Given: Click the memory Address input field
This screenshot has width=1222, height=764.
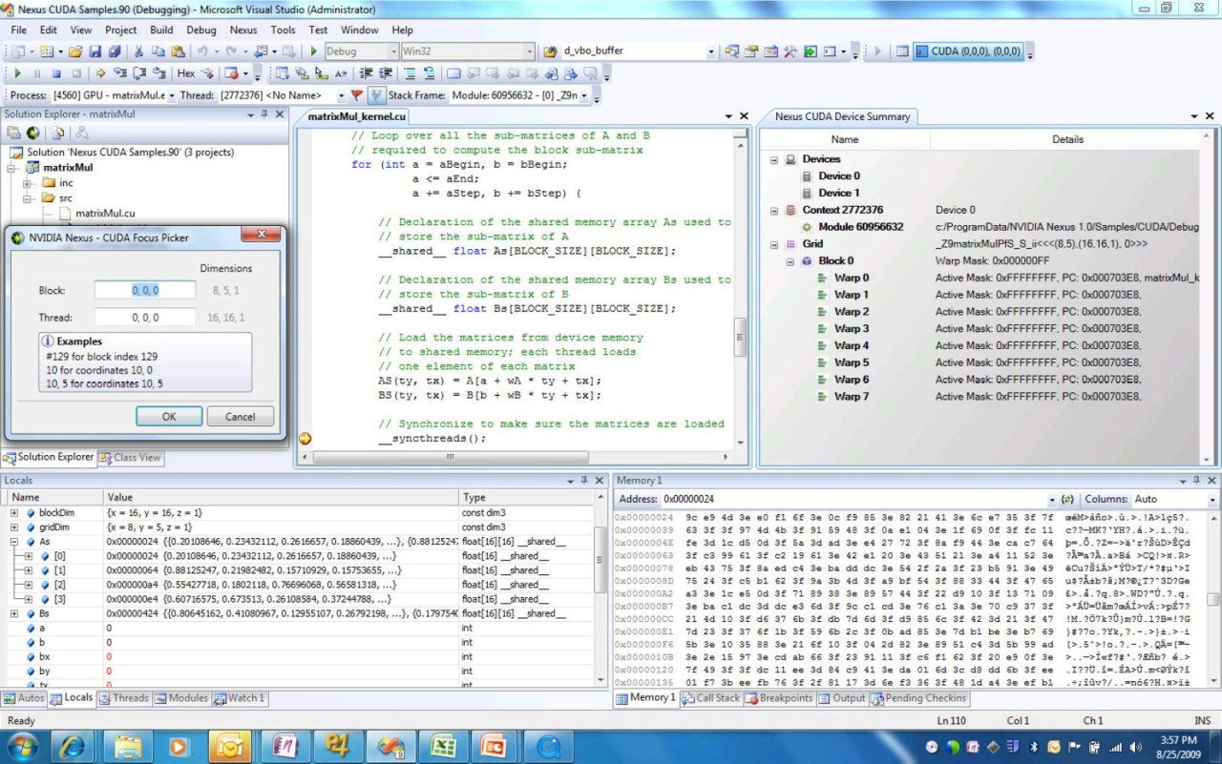Looking at the screenshot, I should tap(859, 499).
